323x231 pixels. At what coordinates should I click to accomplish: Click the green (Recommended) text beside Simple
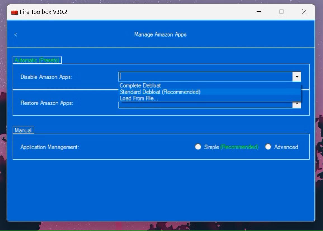click(239, 147)
